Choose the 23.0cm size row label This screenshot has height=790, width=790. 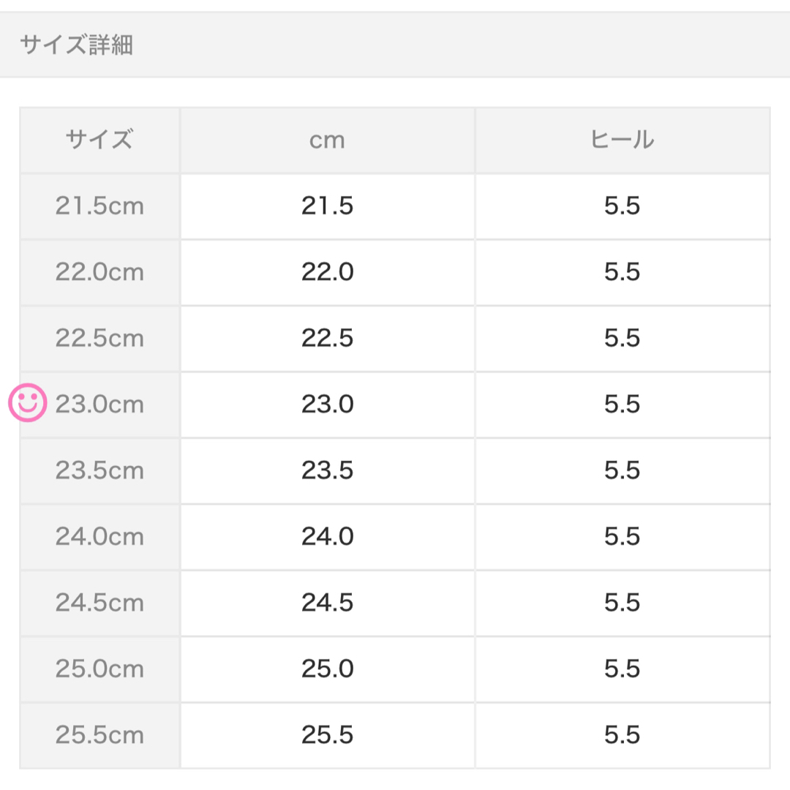click(99, 405)
